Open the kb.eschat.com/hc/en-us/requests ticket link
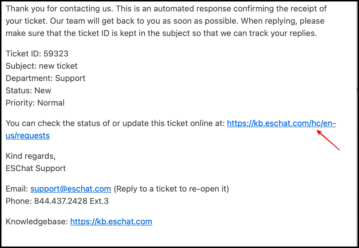The image size is (359, 248). point(281,123)
